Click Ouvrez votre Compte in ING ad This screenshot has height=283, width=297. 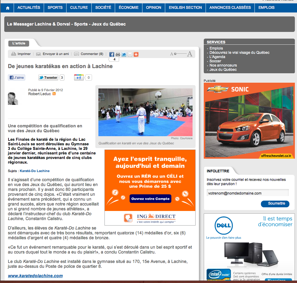pyautogui.click(x=150, y=199)
